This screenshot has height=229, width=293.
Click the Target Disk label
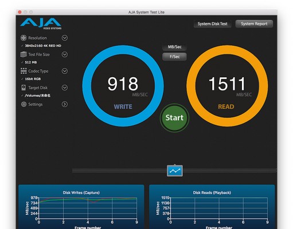[38, 88]
